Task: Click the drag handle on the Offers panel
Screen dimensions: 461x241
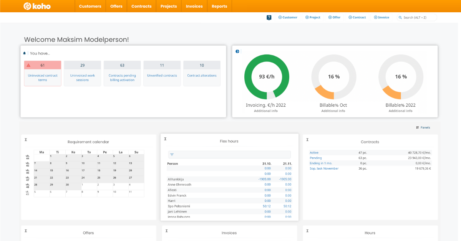Action: point(26,231)
